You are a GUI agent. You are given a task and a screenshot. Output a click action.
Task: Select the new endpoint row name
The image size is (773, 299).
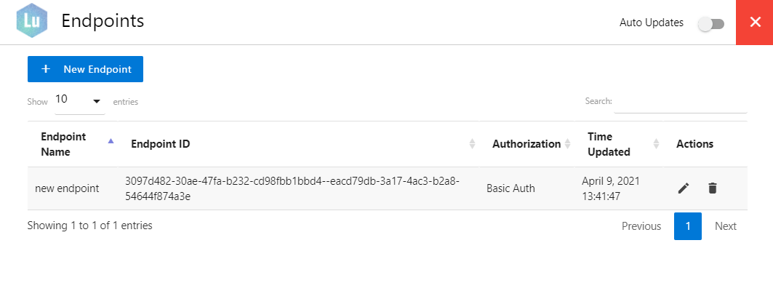[x=67, y=188]
